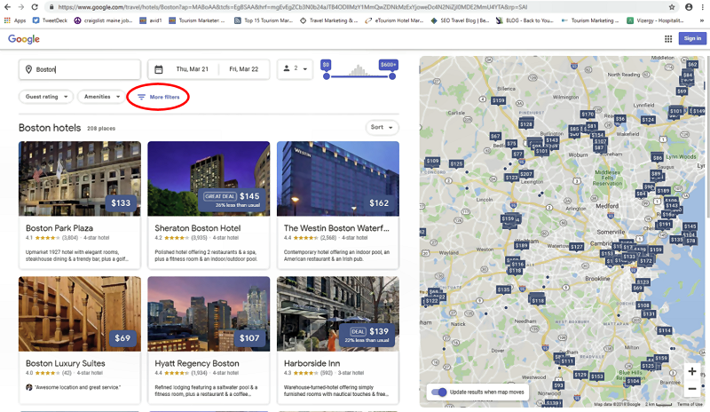
Task: Open the guests count dropdown
Action: (296, 68)
